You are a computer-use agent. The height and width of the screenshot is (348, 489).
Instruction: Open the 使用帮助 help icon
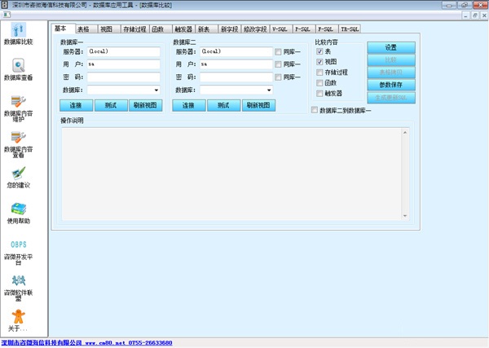pyautogui.click(x=18, y=210)
